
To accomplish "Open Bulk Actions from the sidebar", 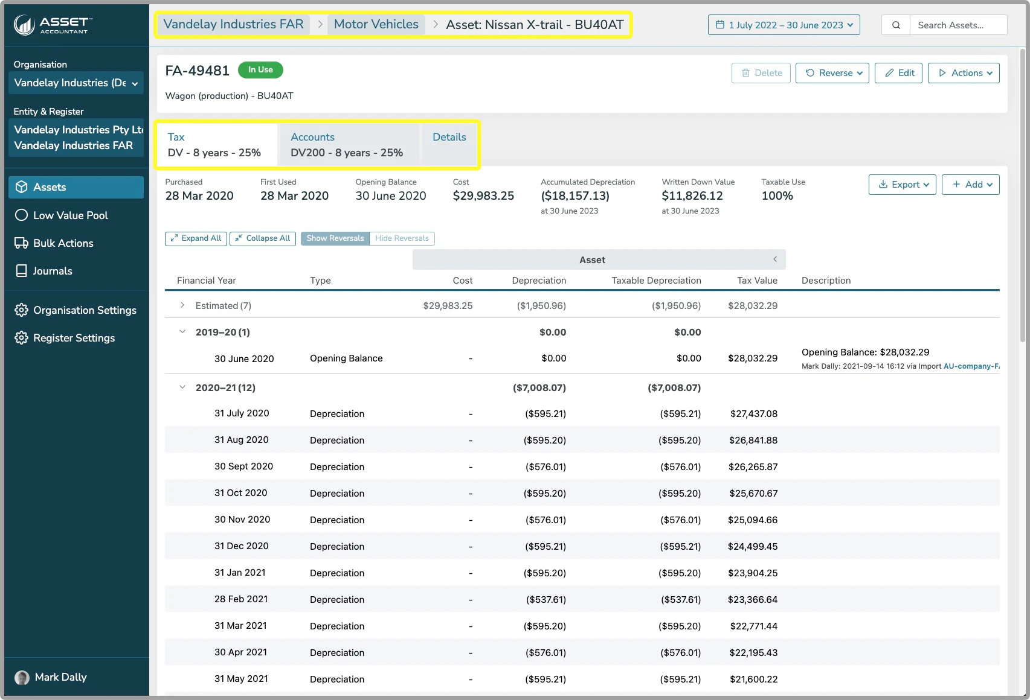I will tap(21, 243).
